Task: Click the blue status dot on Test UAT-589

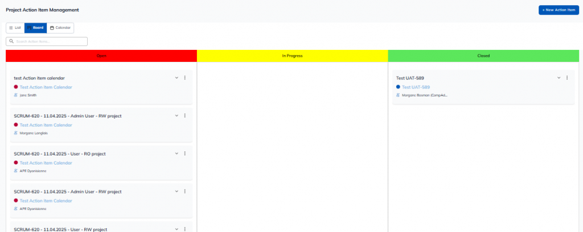Action: [x=398, y=87]
